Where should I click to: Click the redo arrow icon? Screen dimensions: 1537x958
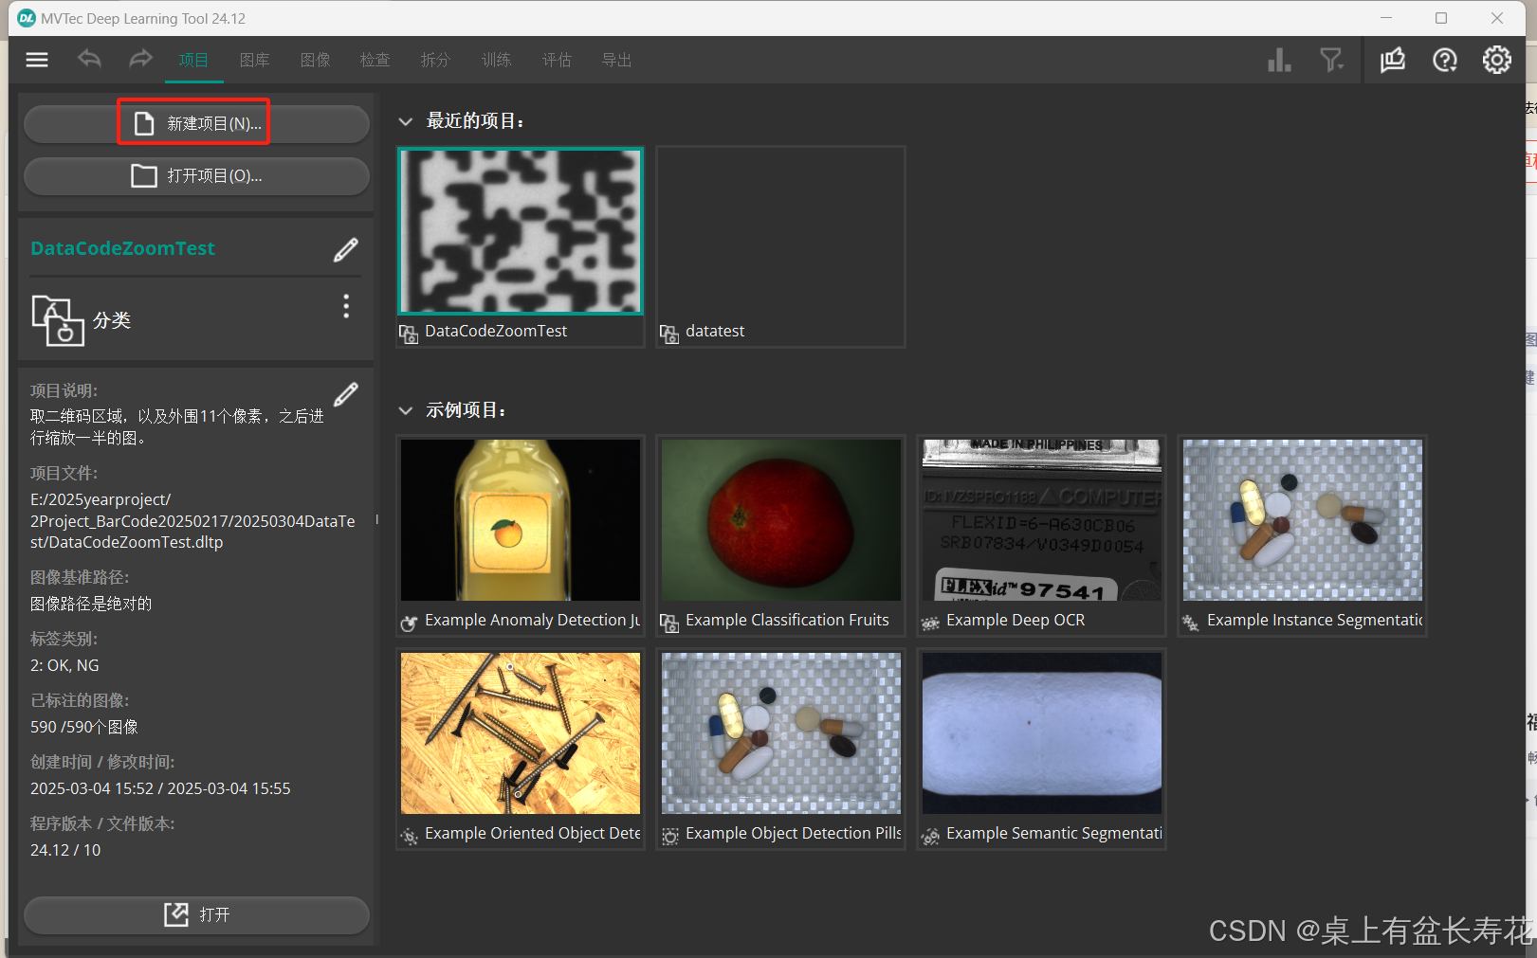tap(140, 59)
